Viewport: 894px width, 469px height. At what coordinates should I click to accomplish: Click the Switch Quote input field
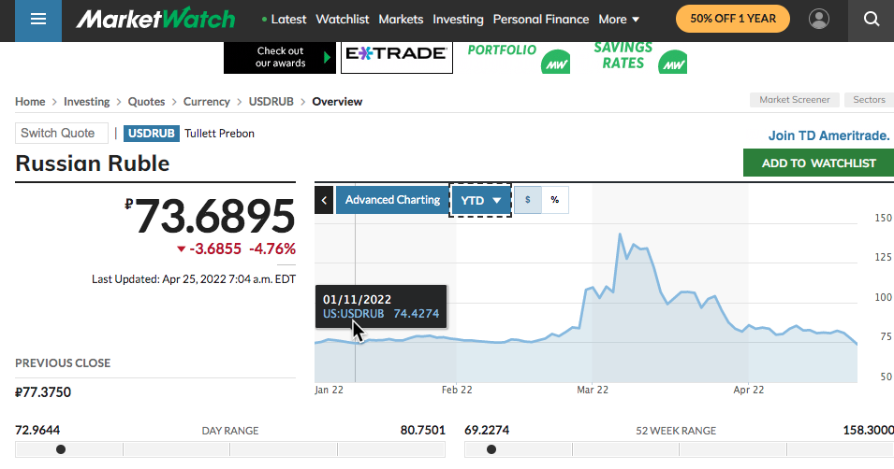pyautogui.click(x=62, y=134)
